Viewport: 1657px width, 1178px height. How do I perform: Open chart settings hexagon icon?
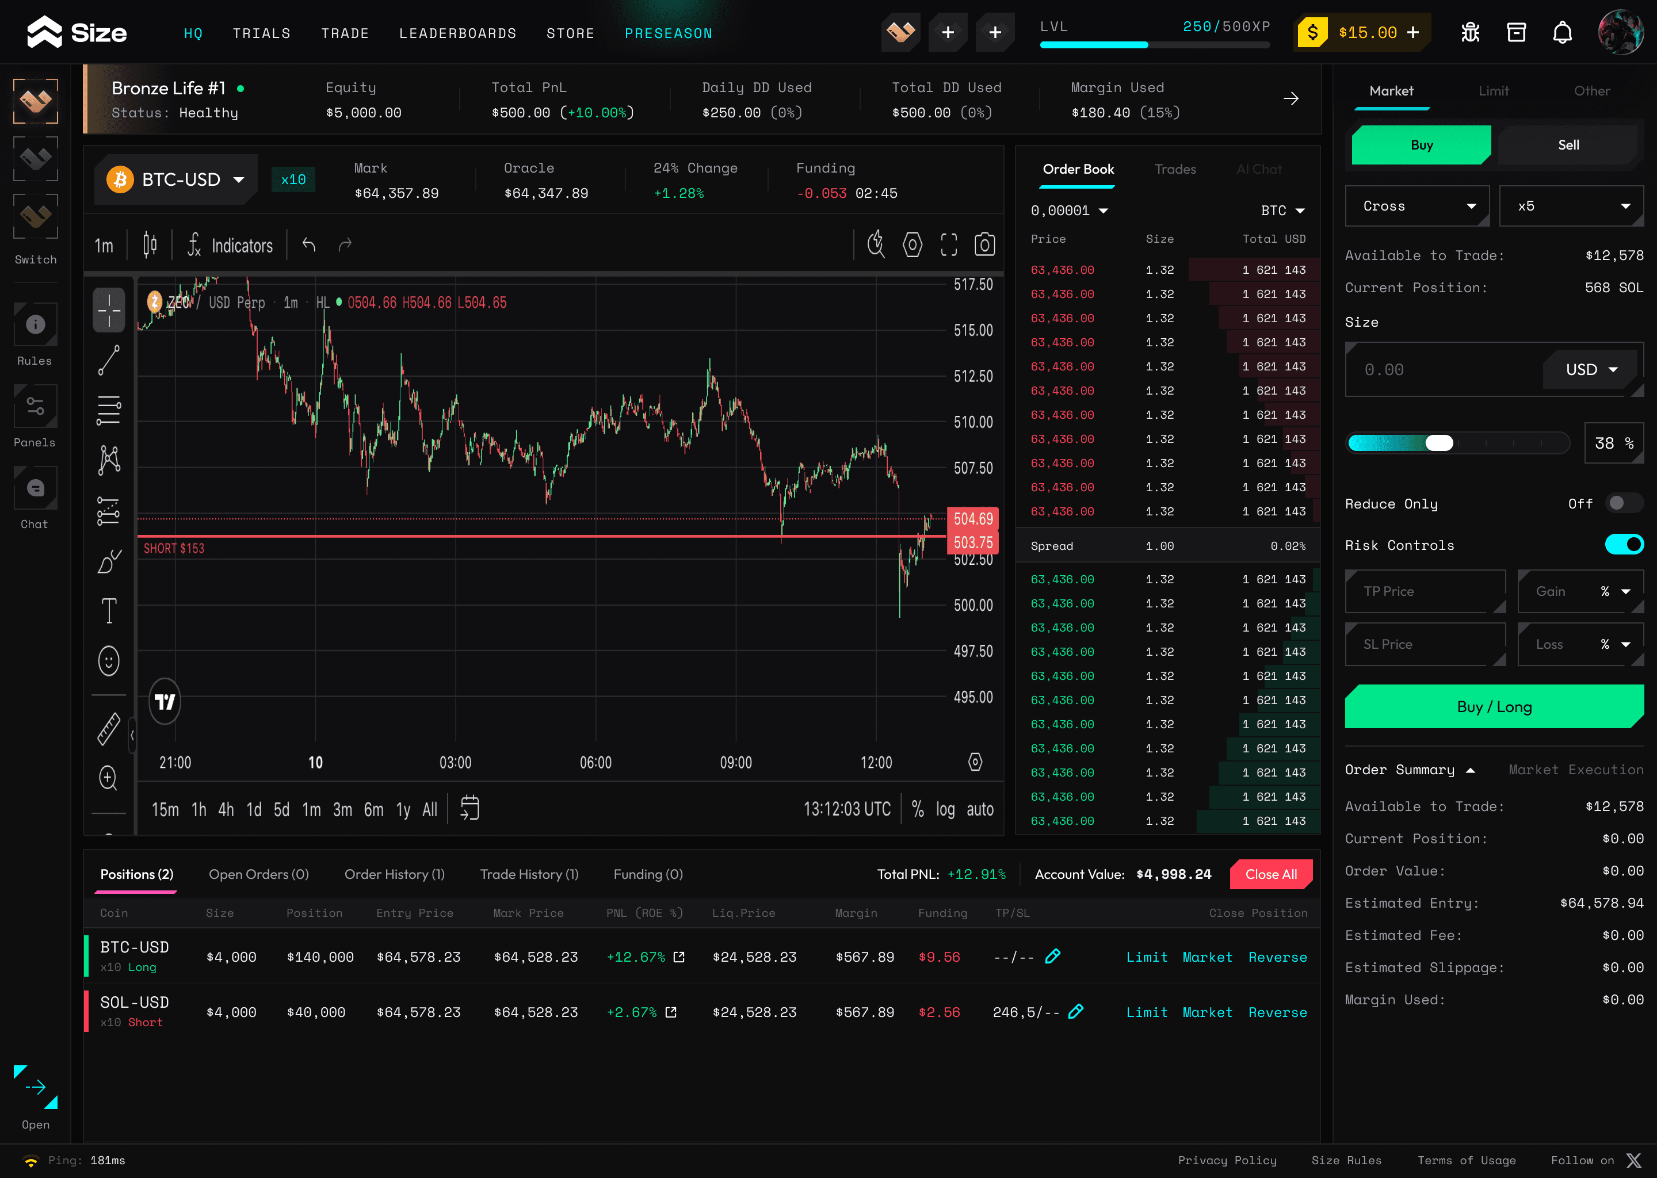coord(913,245)
